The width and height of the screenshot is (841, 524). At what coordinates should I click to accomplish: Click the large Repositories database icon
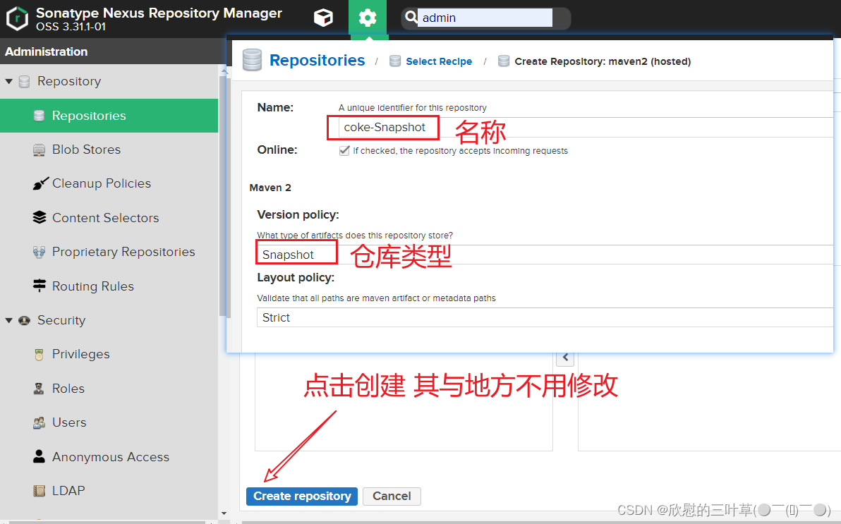point(252,60)
